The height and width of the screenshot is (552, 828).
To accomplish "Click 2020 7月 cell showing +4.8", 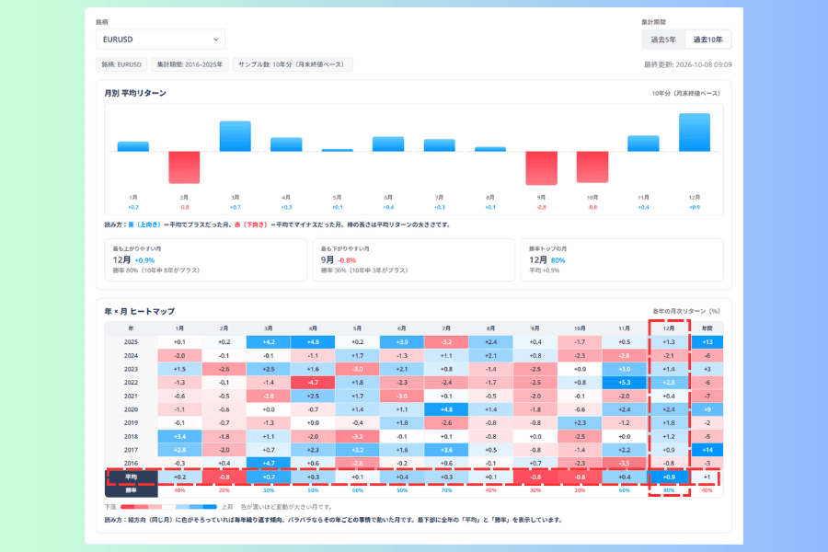I will 446,409.
